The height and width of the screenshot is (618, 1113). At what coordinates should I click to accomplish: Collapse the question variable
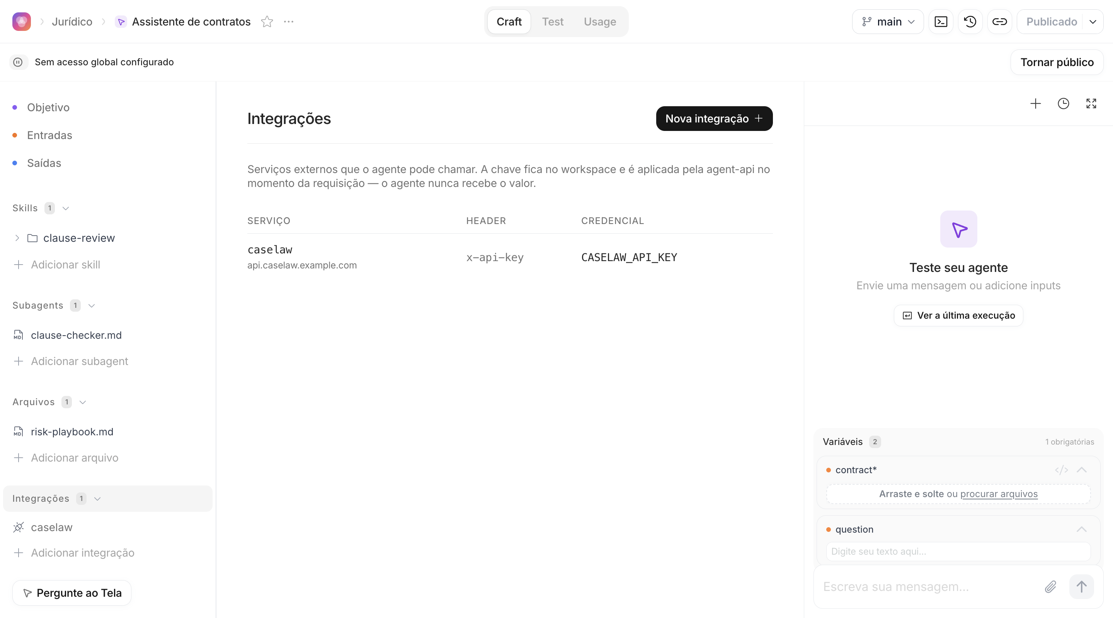(x=1081, y=530)
